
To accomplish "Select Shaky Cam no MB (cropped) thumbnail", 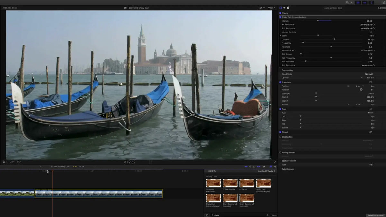I will pos(230,198).
